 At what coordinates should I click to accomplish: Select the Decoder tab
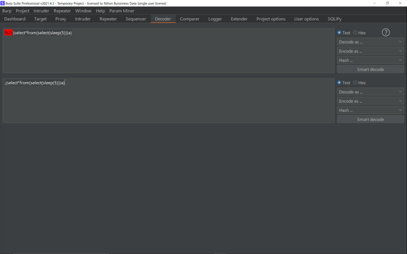163,19
